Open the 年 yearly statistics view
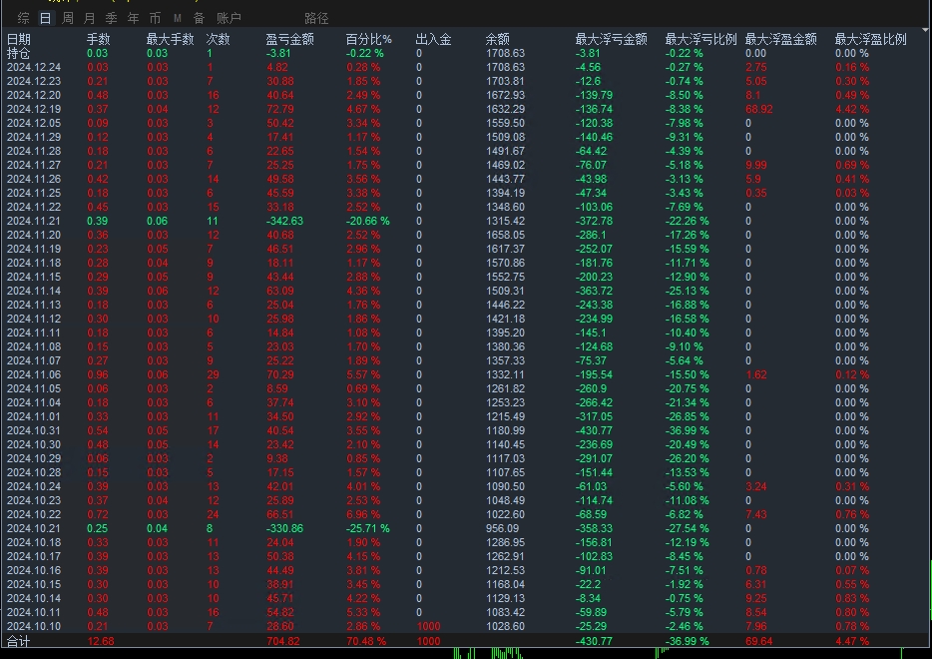 132,17
